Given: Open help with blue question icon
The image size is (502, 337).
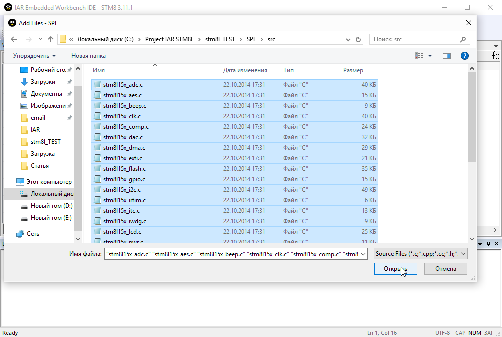Looking at the screenshot, I should click(x=464, y=56).
